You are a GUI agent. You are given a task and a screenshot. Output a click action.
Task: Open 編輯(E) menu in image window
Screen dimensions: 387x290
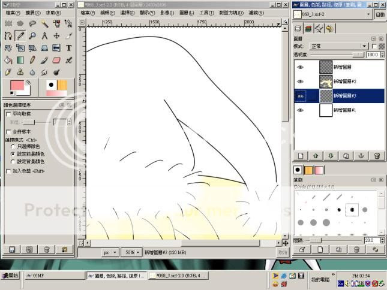tap(107, 13)
